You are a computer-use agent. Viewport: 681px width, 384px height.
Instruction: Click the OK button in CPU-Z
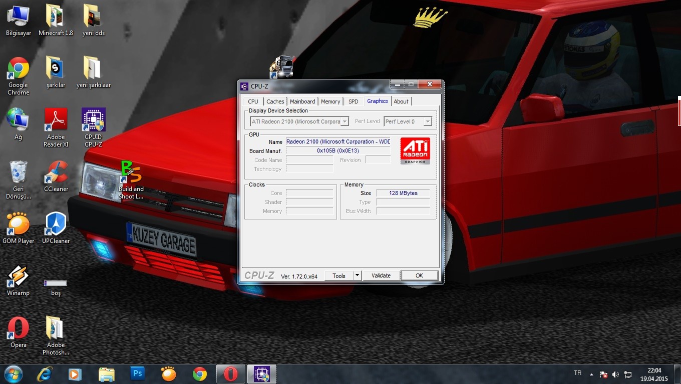tap(420, 275)
